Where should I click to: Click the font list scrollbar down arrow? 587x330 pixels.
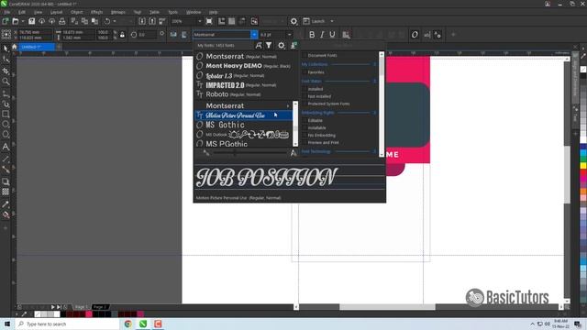click(x=295, y=144)
